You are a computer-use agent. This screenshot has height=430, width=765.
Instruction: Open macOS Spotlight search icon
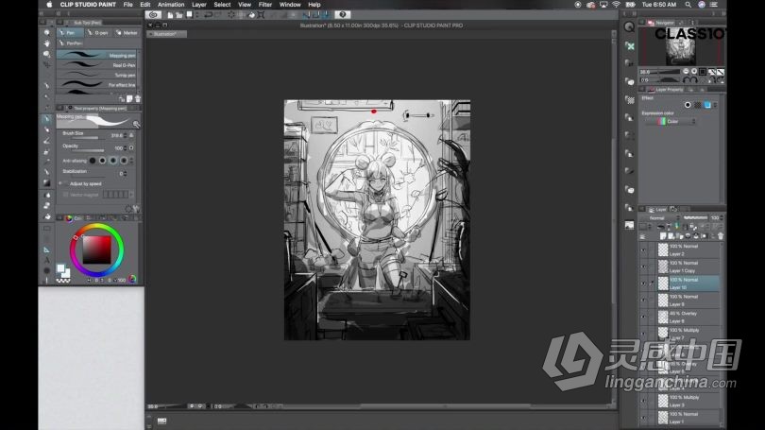(688, 5)
